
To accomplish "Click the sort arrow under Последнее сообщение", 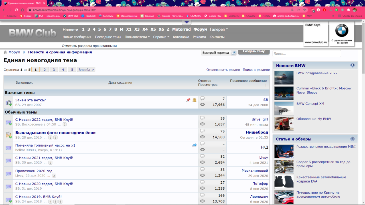I will pyautogui.click(x=266, y=85).
